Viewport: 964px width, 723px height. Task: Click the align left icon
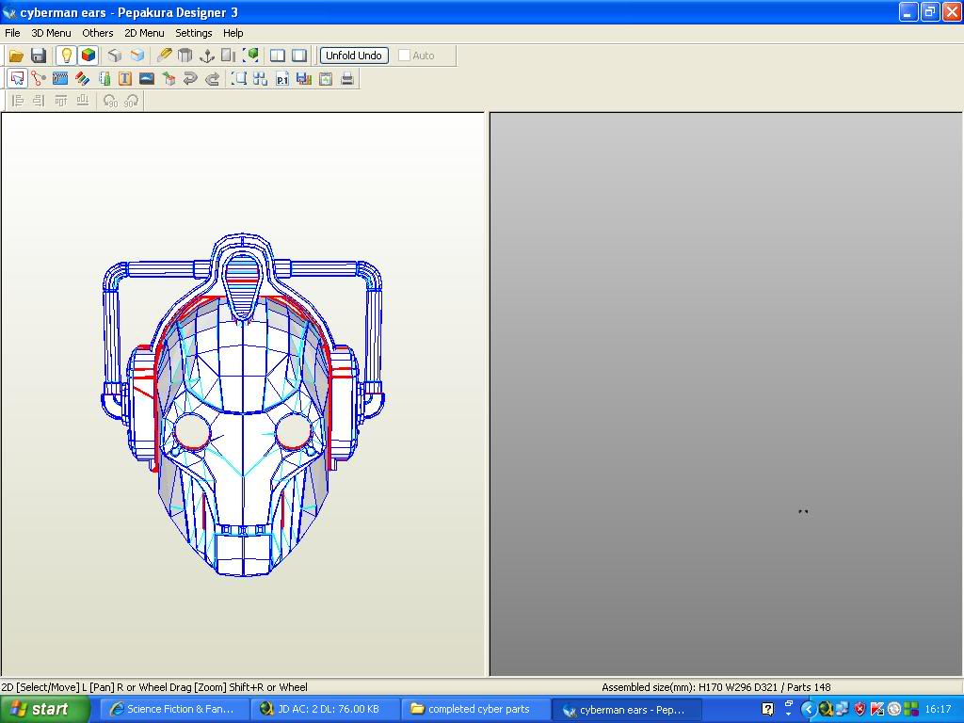[x=17, y=101]
